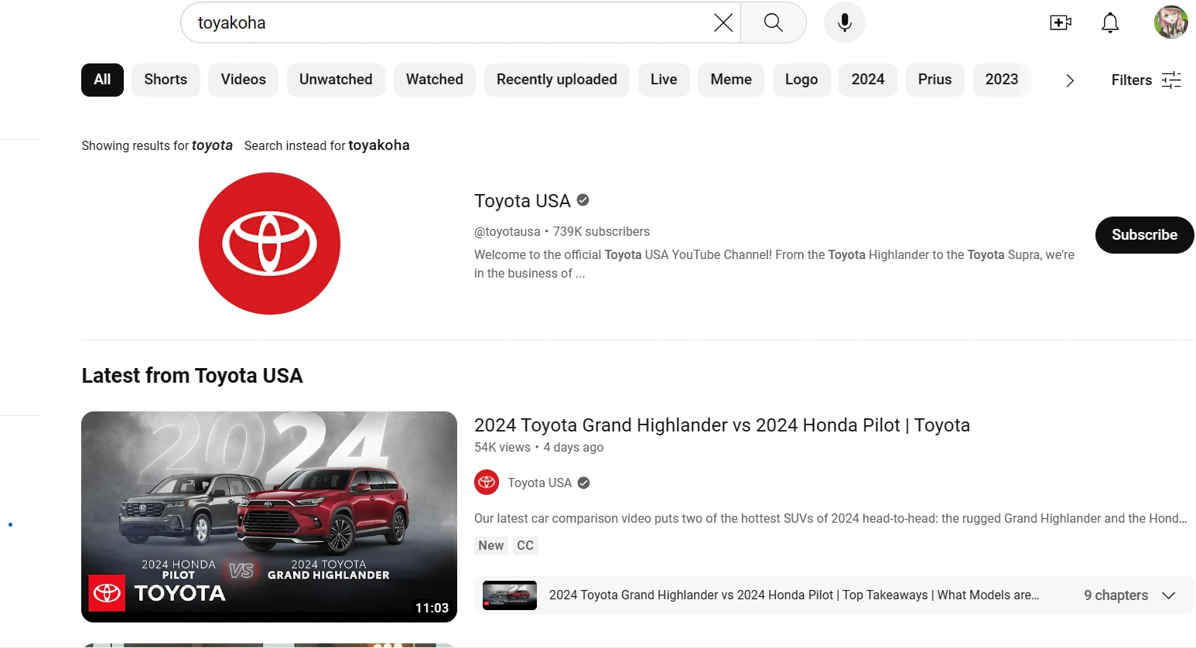Open Toyota USA channel name under the video
Image resolution: width=1196 pixels, height=648 pixels.
click(x=540, y=483)
